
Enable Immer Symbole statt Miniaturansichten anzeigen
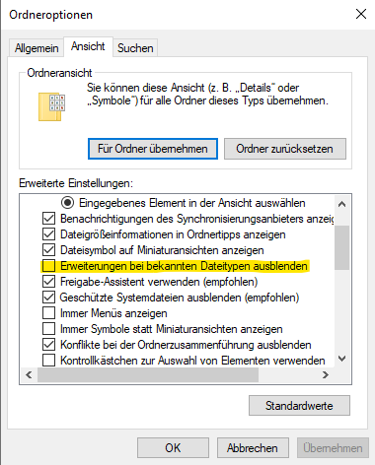[x=48, y=329]
